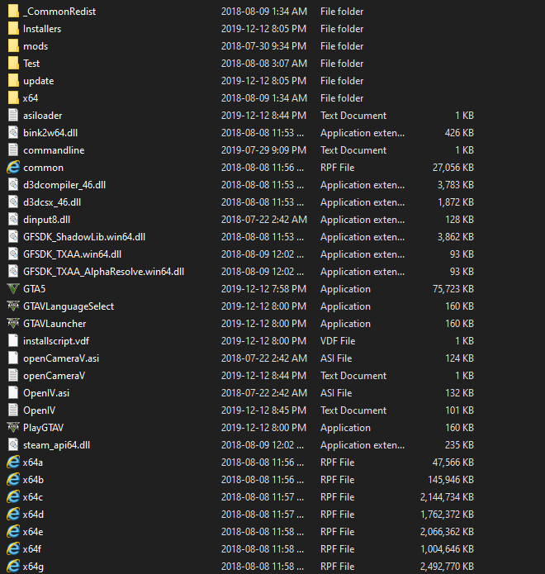The image size is (545, 574).
Task: Select the _CommonRedist folder icon
Action: (13, 12)
